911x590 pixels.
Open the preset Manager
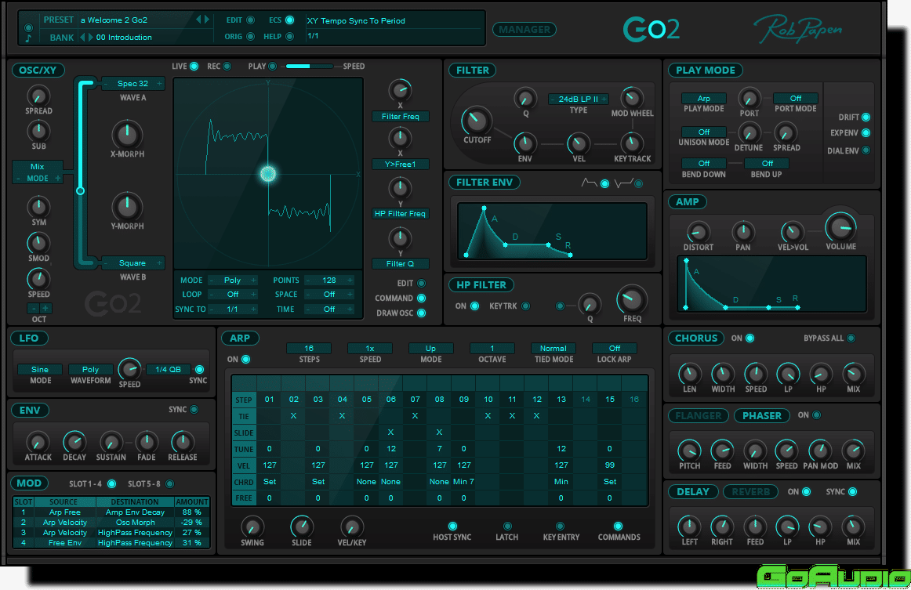coord(524,30)
